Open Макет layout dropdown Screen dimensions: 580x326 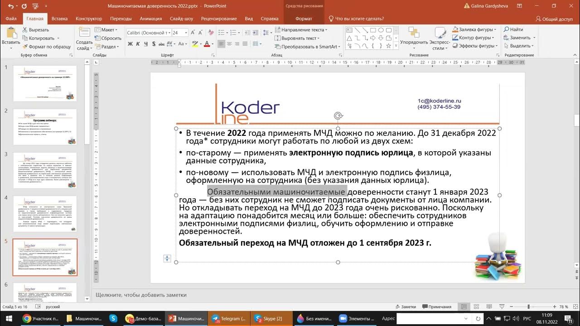tap(106, 30)
